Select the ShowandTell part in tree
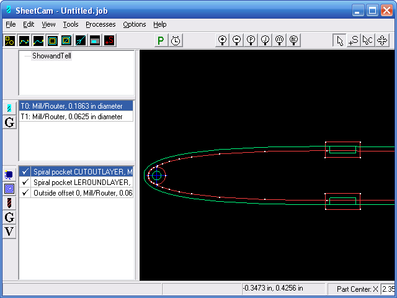Image resolution: width=397 pixels, height=298 pixels. [51, 56]
